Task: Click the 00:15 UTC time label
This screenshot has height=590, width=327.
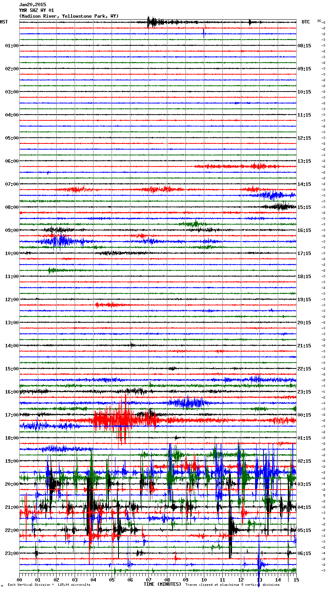Action: [304, 415]
